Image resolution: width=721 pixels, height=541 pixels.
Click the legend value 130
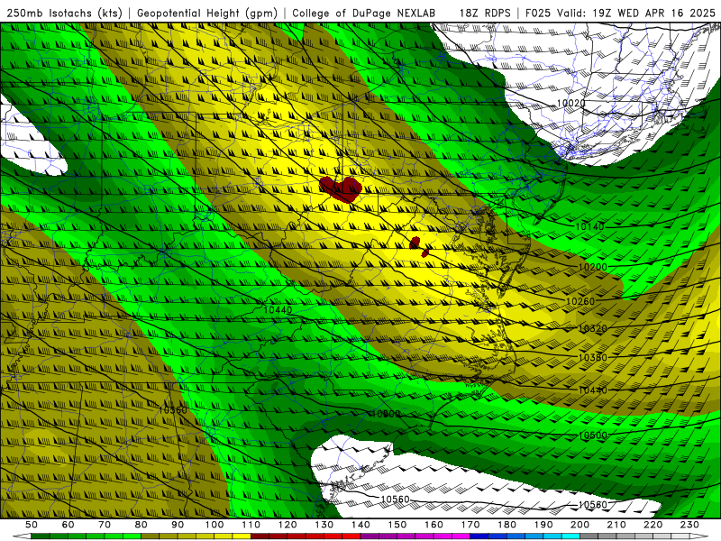pyautogui.click(x=324, y=525)
